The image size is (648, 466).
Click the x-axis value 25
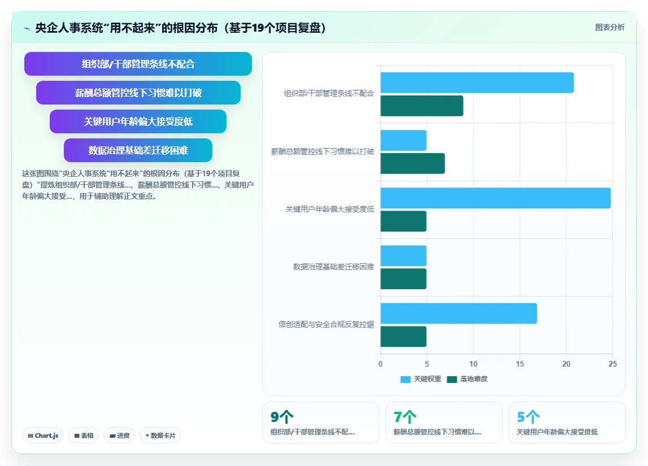click(612, 364)
